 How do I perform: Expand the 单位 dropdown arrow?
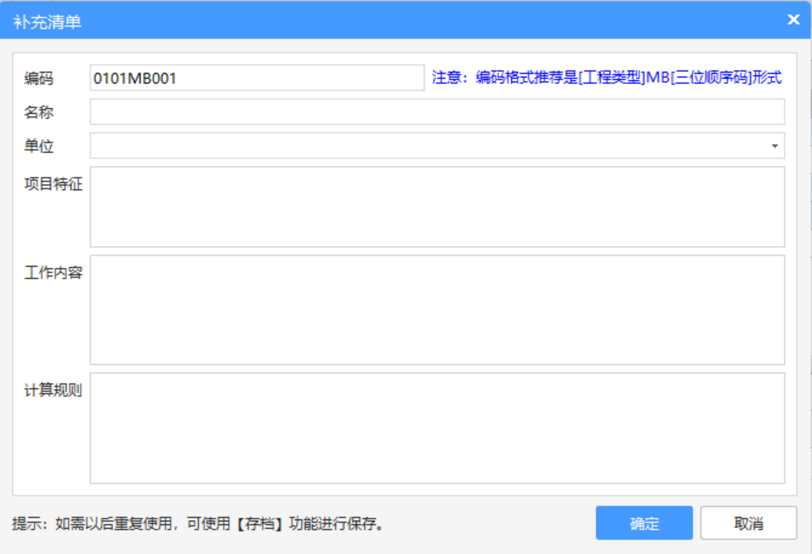pos(775,146)
